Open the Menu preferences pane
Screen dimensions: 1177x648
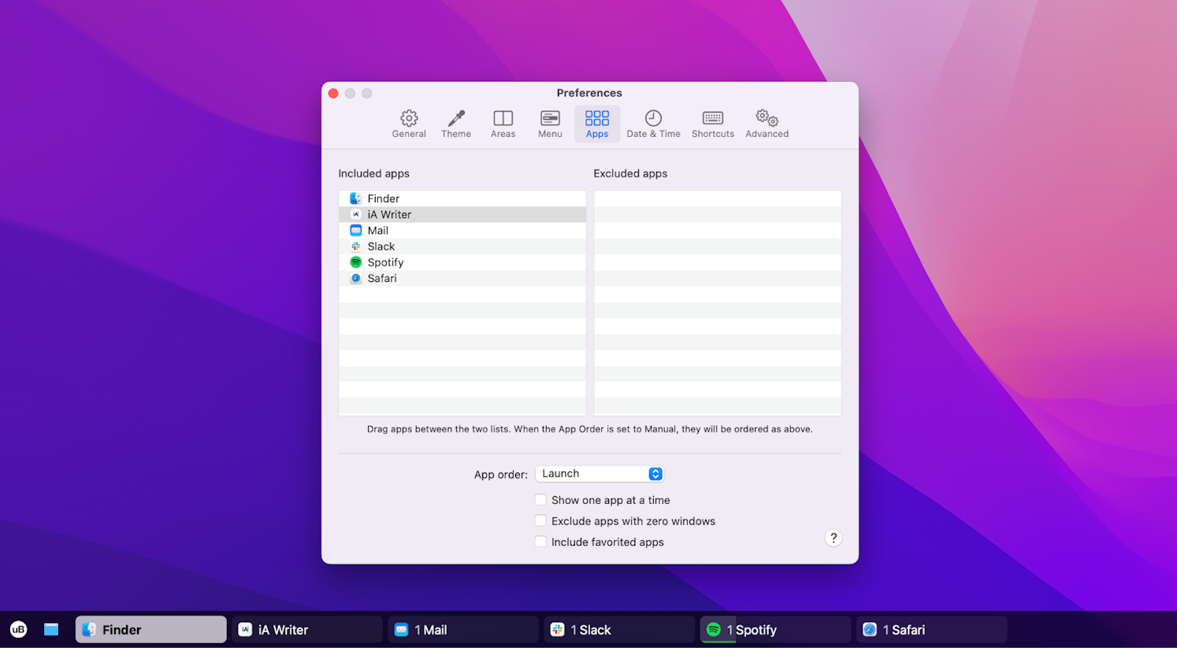(x=550, y=123)
